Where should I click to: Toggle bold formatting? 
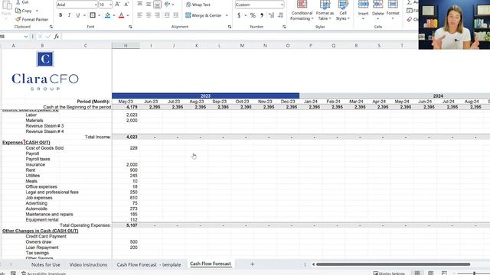(60, 15)
